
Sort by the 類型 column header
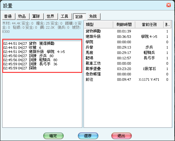pyautogui.click(x=99, y=25)
